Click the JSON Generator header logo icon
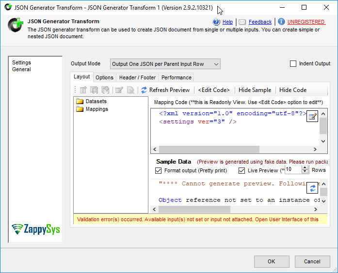338x273 pixels. 16,25
